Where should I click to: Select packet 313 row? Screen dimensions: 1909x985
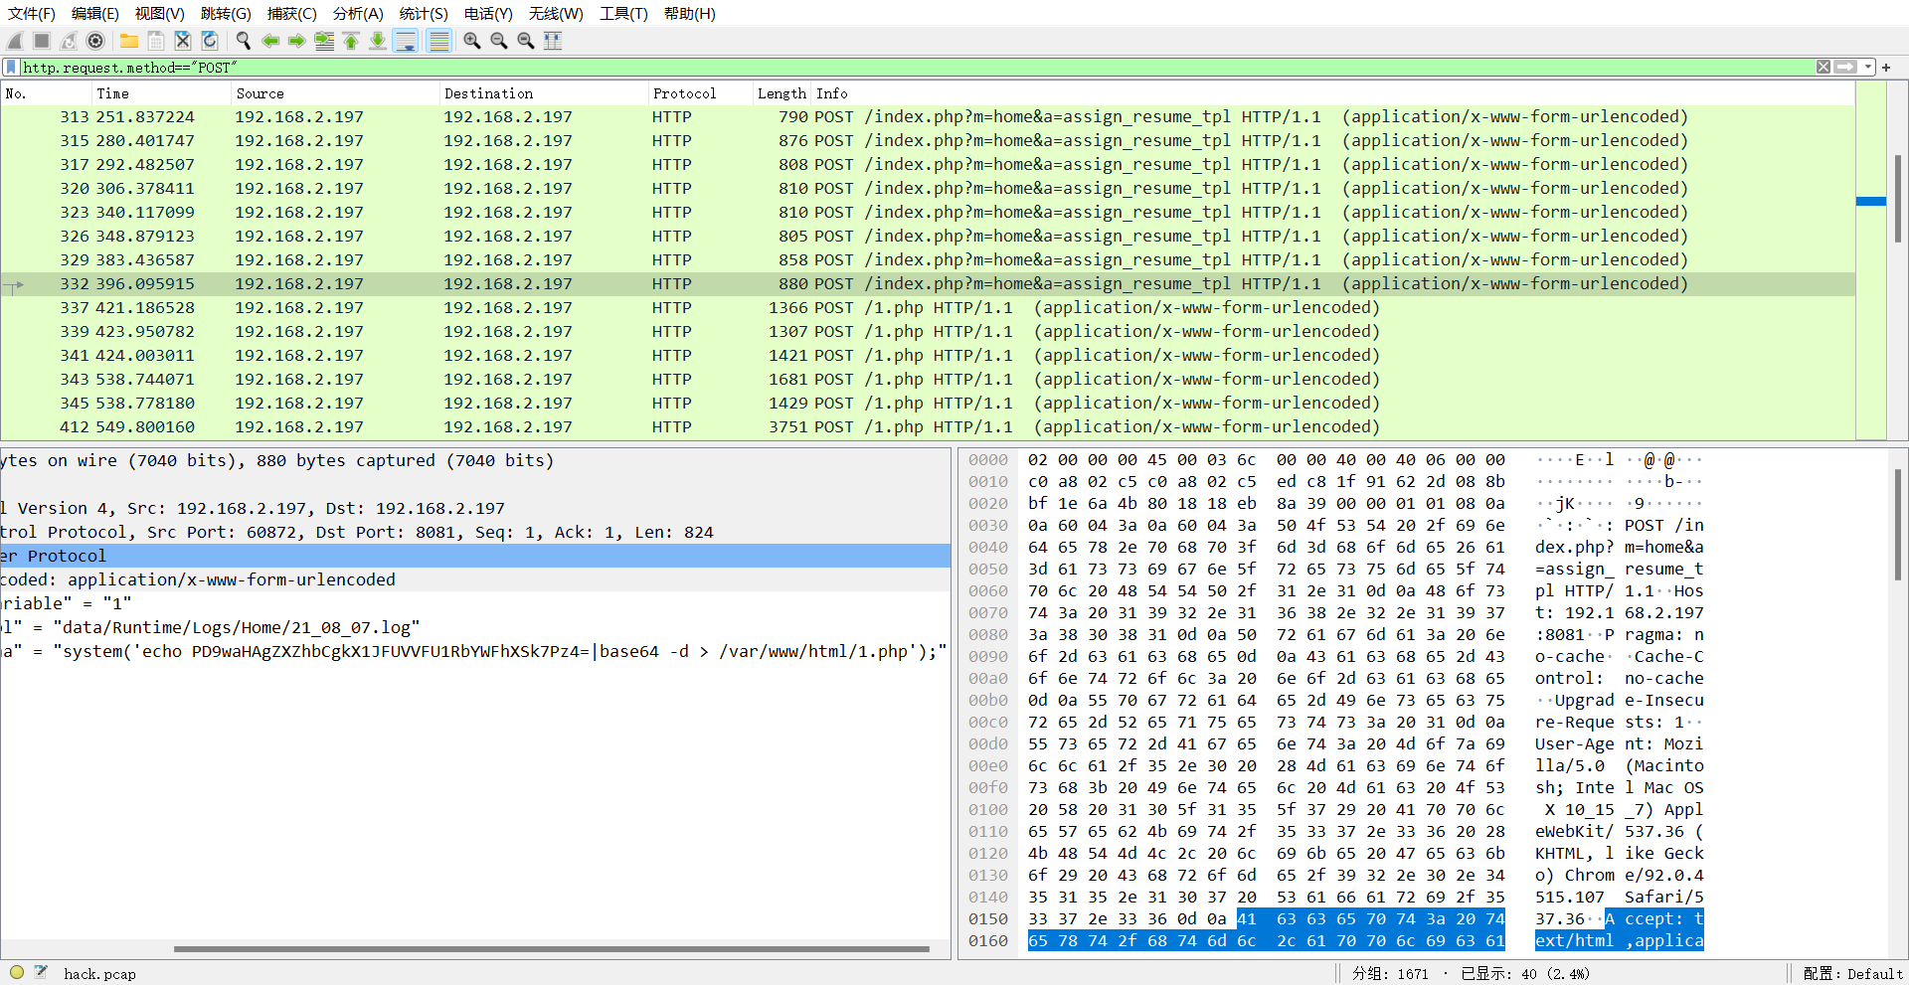928,116
